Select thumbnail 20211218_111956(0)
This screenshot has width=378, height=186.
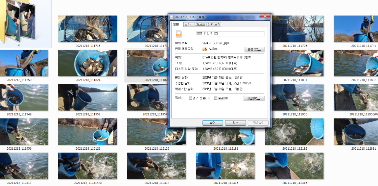[356, 97]
